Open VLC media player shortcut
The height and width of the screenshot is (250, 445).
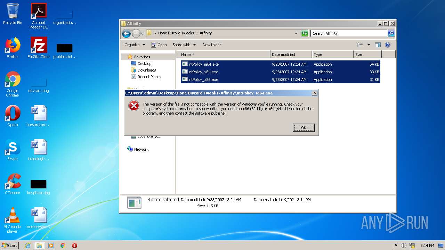pos(13,220)
